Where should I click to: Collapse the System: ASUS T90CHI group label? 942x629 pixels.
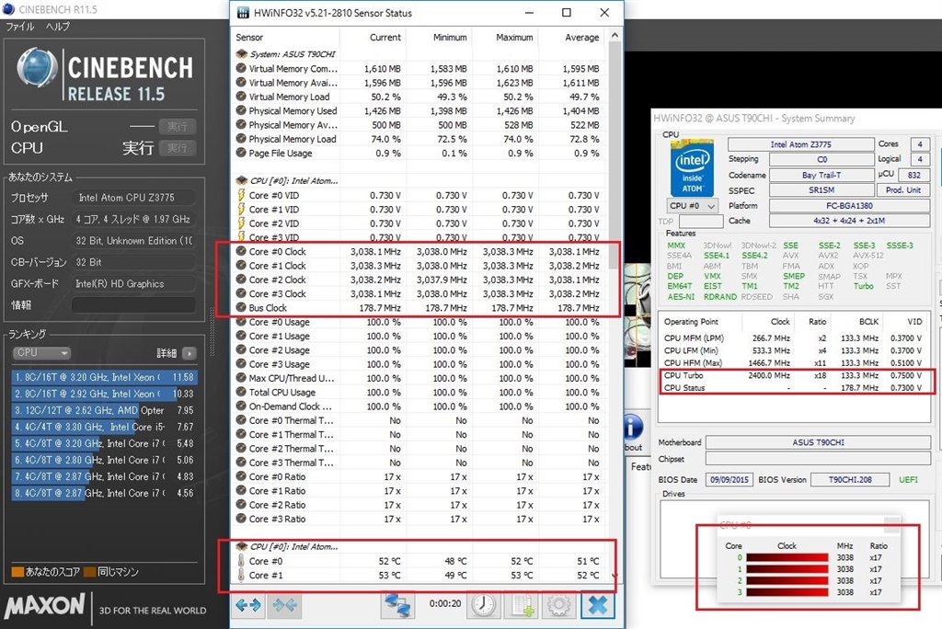292,53
